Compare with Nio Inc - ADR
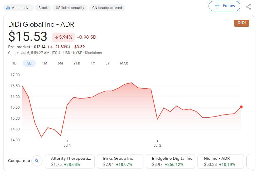The height and width of the screenshot is (174, 258). [220, 162]
